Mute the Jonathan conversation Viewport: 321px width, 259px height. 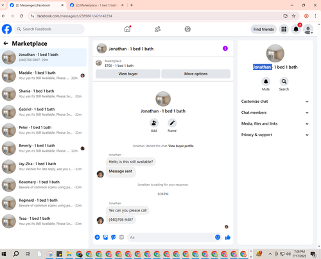(x=266, y=82)
